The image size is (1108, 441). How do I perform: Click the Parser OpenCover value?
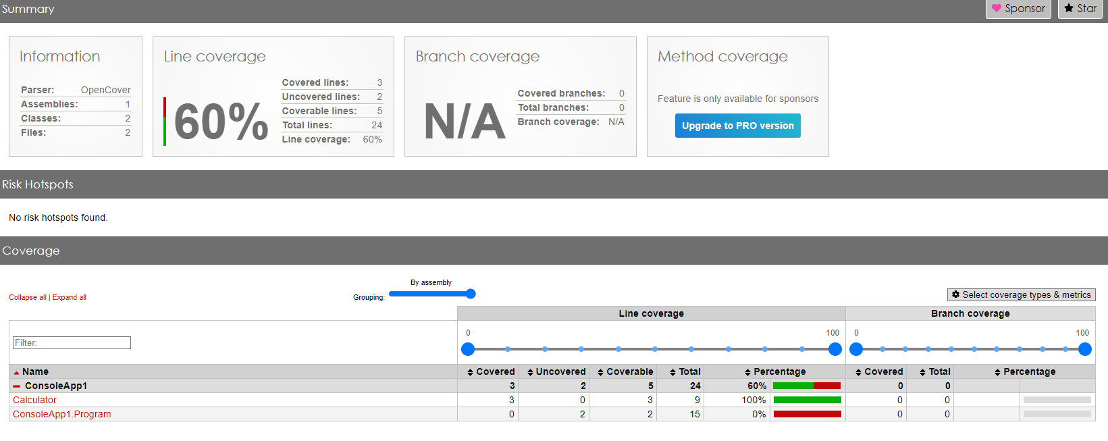106,90
